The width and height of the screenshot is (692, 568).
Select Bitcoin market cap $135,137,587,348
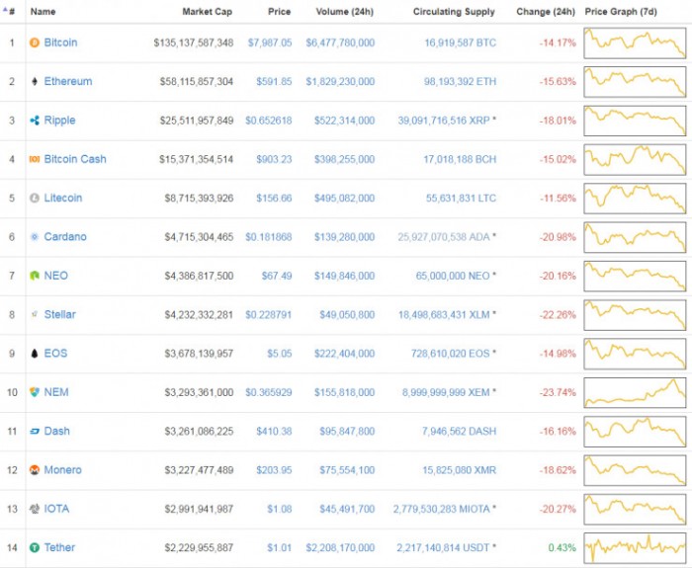[194, 42]
